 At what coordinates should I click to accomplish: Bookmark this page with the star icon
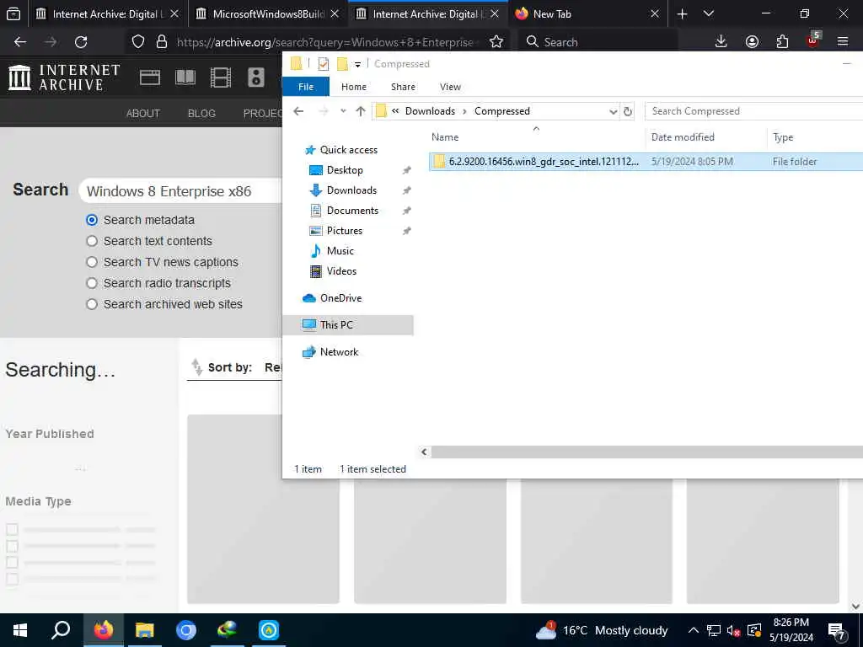pos(496,42)
